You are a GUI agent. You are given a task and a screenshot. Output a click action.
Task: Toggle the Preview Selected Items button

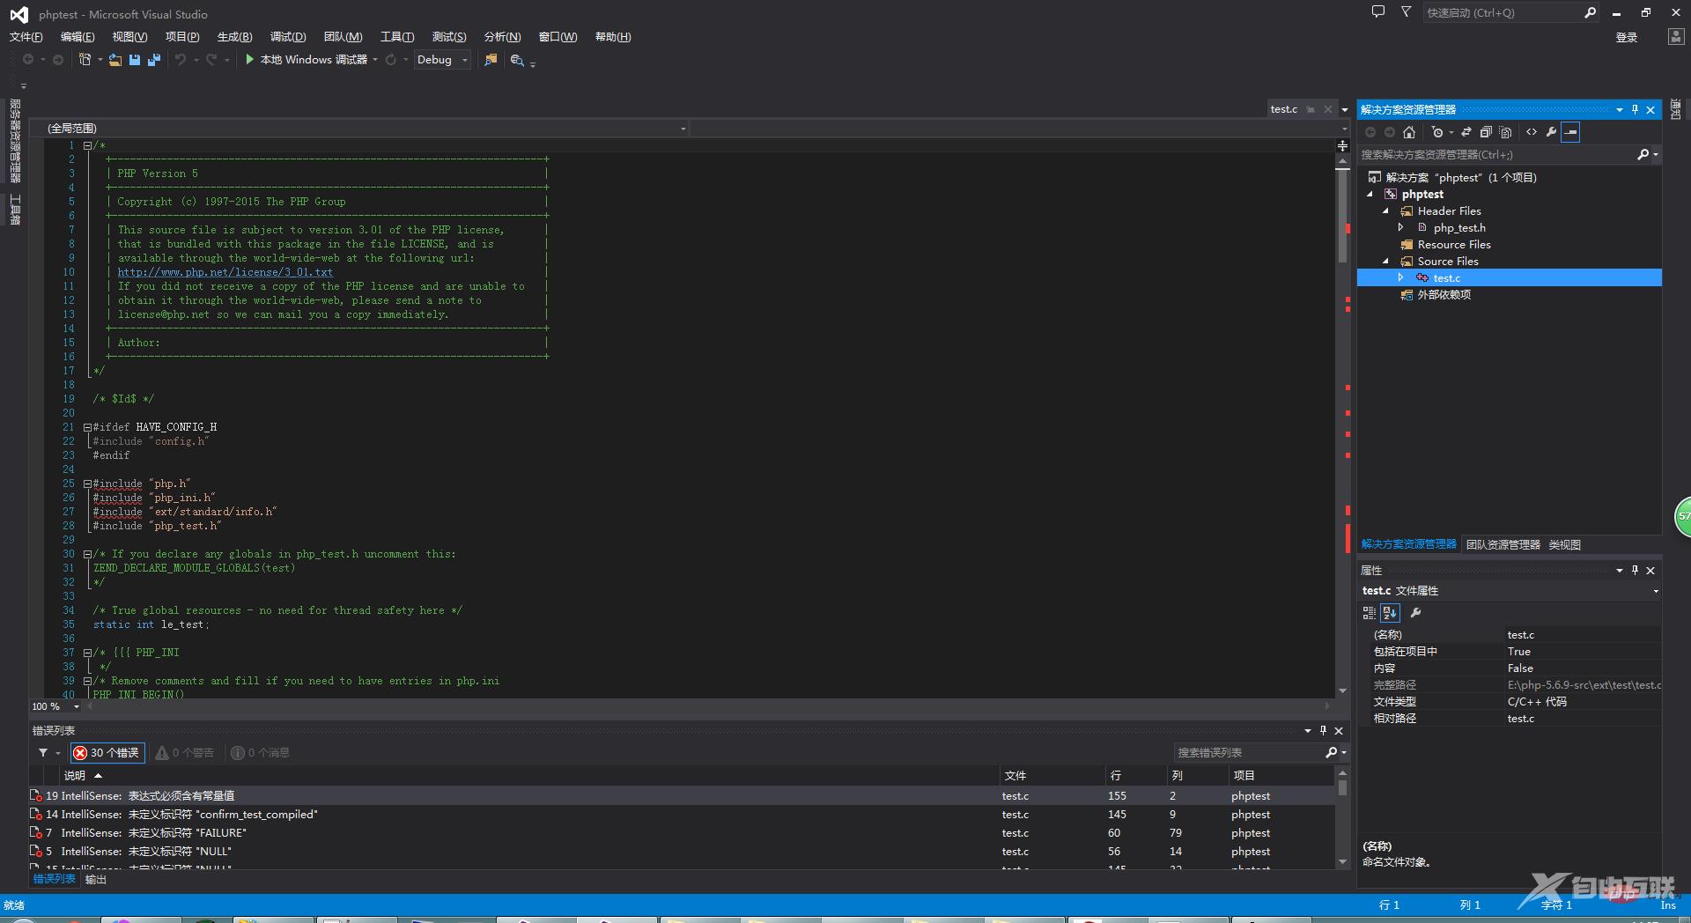(x=1570, y=132)
